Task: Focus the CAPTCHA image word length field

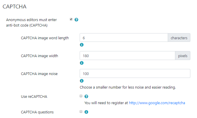Action: click(123, 38)
